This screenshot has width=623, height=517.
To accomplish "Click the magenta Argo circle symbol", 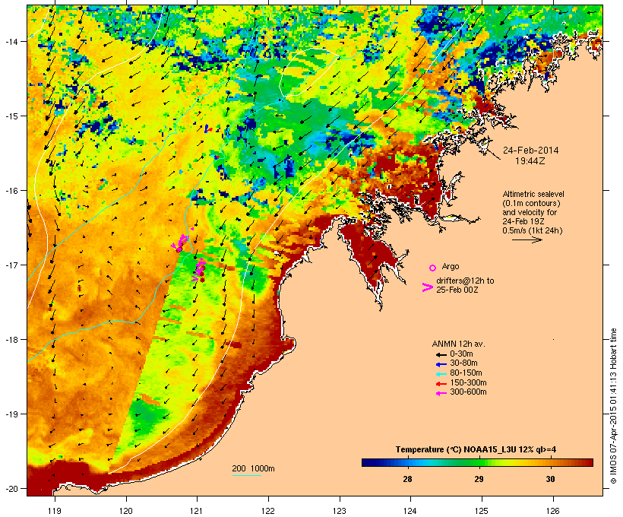I will point(433,268).
